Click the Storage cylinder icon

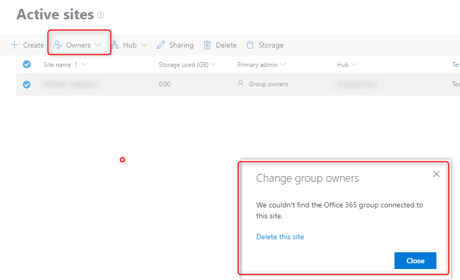[x=250, y=45]
